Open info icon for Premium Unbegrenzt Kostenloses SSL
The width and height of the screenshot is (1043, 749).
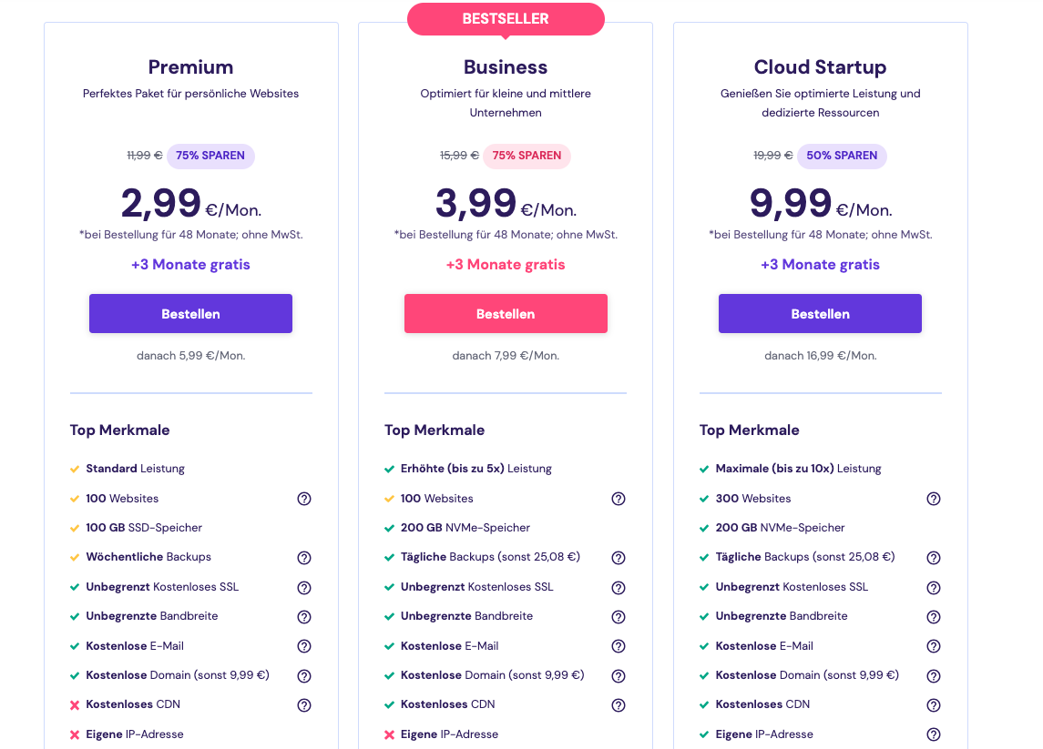click(x=304, y=588)
